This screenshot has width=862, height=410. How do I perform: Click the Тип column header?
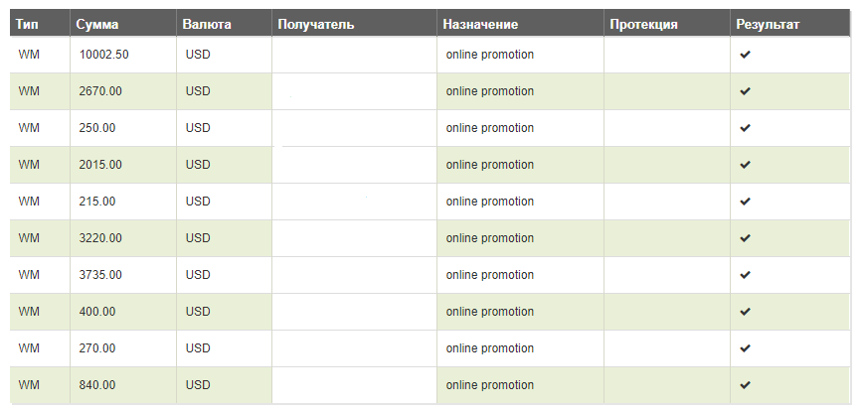(28, 23)
